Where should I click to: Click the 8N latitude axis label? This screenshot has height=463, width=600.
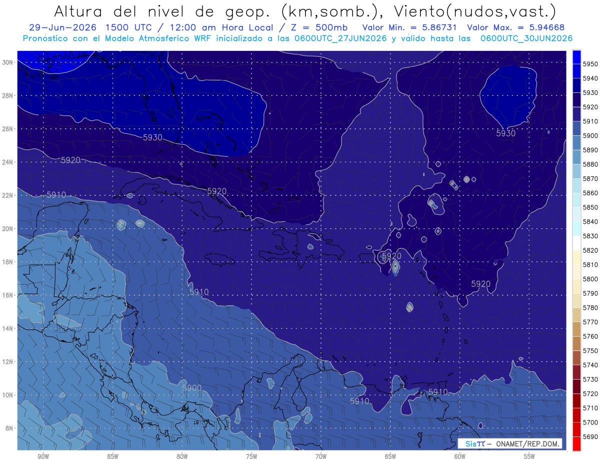(x=8, y=428)
